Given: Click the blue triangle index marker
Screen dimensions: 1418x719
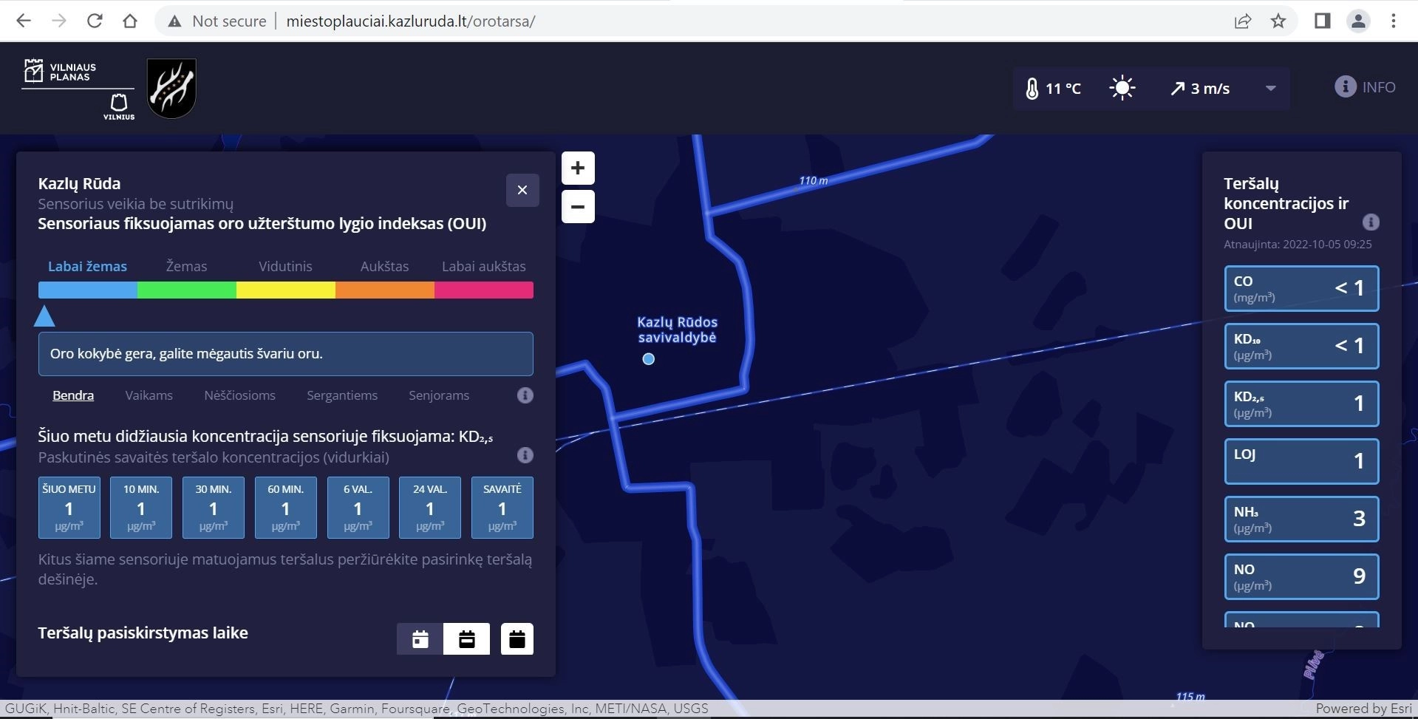Looking at the screenshot, I should point(44,316).
